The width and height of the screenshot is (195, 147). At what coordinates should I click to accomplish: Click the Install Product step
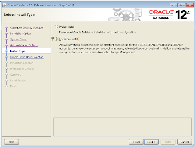coord(18,80)
